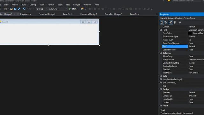
Task: Open the document tabs overflow dropdown
Action: pyautogui.click(x=157, y=14)
